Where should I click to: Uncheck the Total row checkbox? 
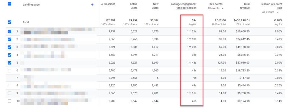[x=10, y=22]
